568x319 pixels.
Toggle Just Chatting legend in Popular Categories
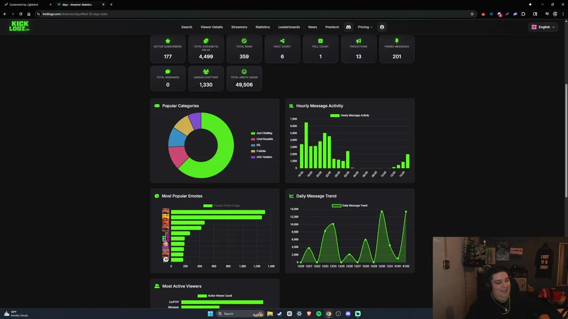[262, 133]
